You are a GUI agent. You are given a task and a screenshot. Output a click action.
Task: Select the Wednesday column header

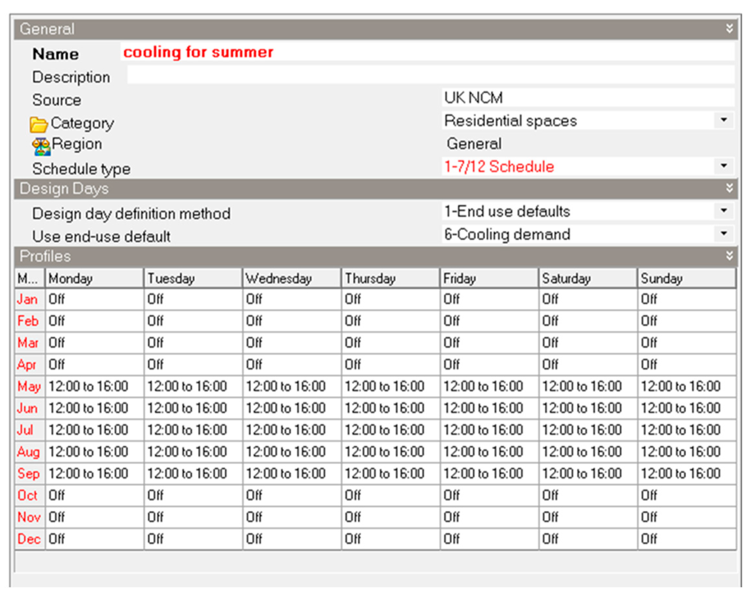click(x=291, y=279)
